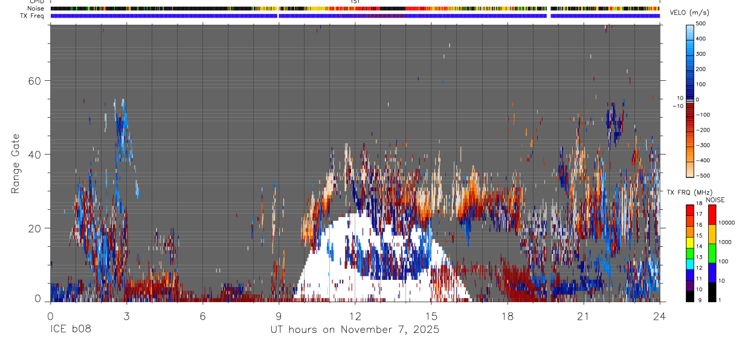The width and height of the screenshot is (742, 342).
Task: Click the 14 tick in TX FRQ legend
Action: click(699, 247)
